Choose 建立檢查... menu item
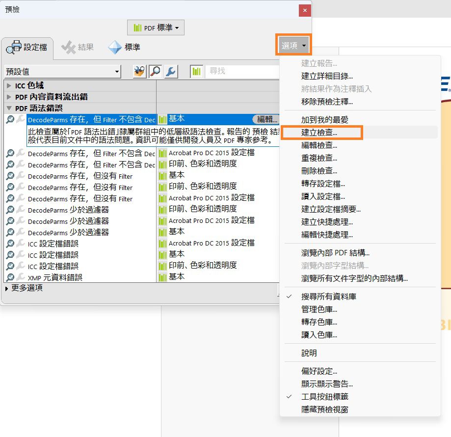Screen dimensions: 451x437 click(319, 133)
